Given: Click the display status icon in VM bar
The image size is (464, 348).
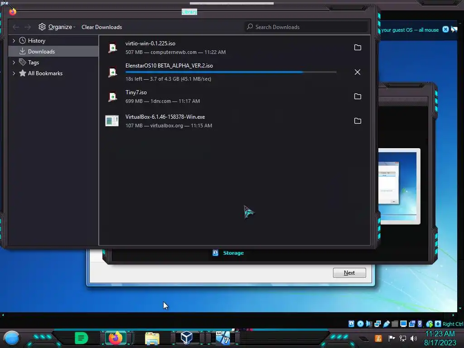Looking at the screenshot, I should pos(403,324).
